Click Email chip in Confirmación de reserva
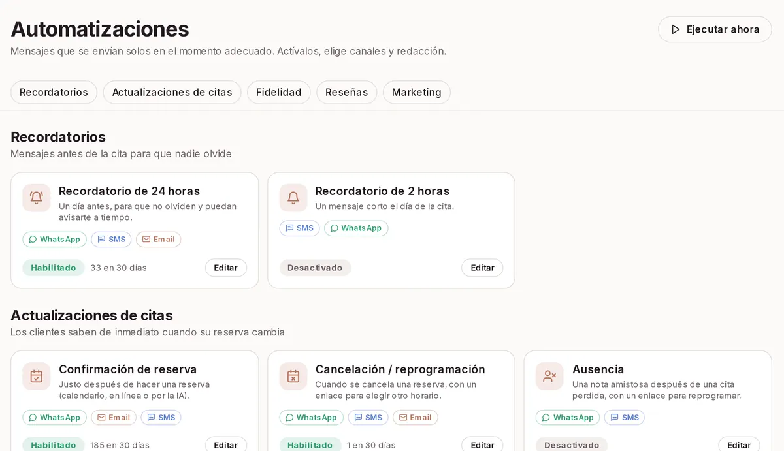Viewport: 784px width, 451px height. coord(114,418)
